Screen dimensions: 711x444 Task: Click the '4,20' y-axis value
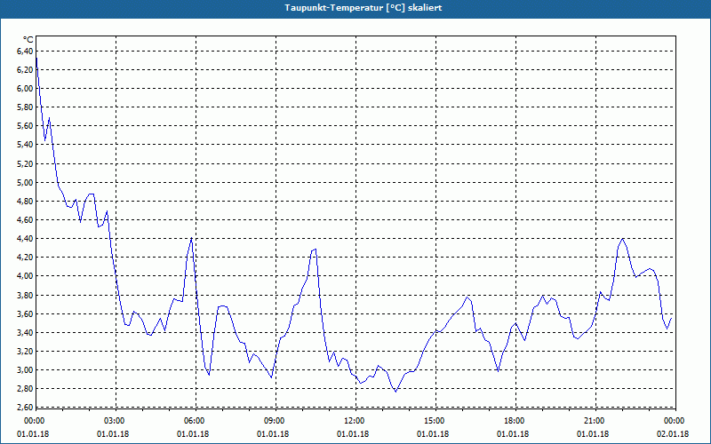pos(25,258)
